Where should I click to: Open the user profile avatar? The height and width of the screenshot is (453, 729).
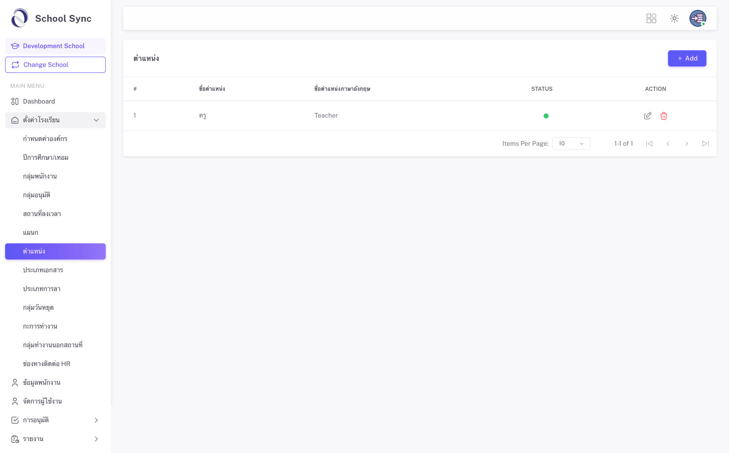pyautogui.click(x=698, y=18)
